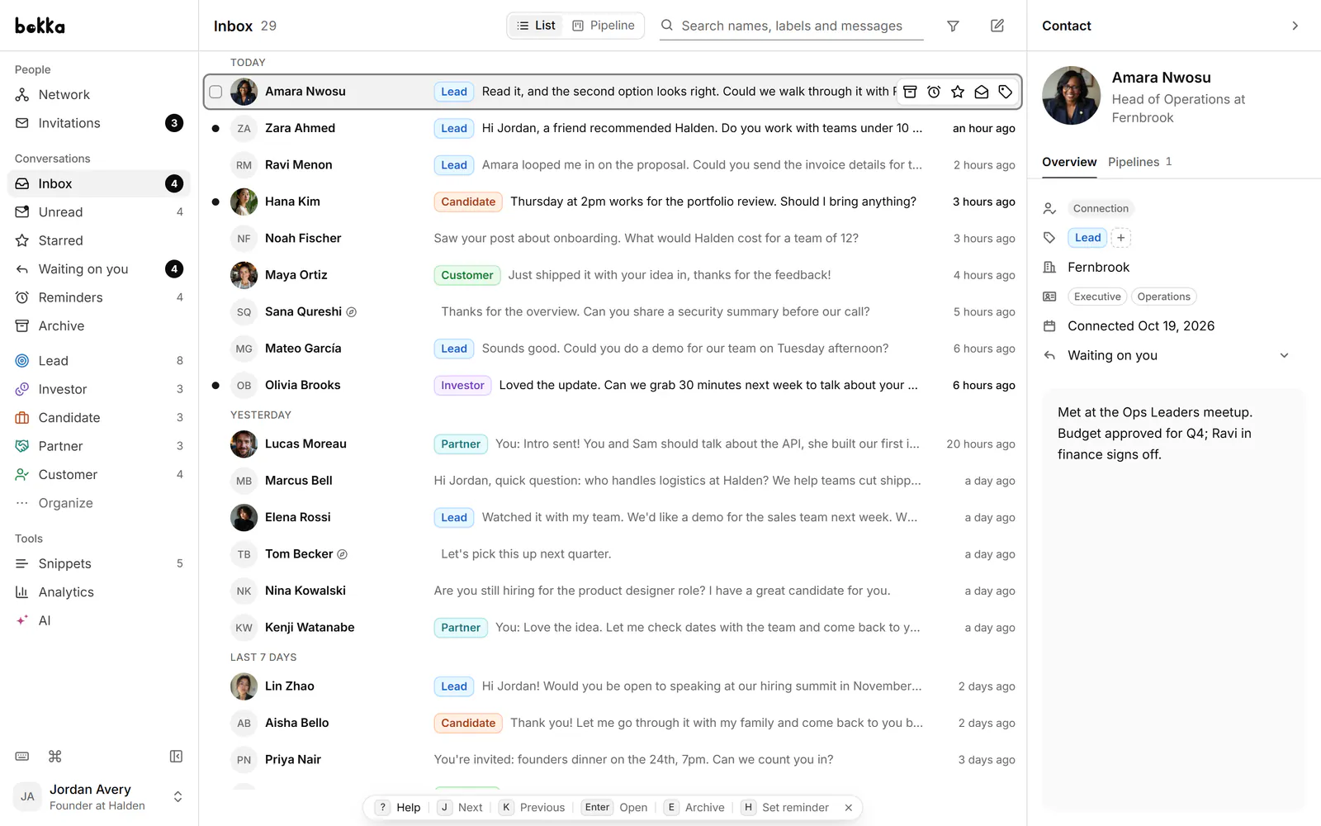Open command palette icon in sidebar footer
Screen dimensions: 1321x826
coord(55,757)
